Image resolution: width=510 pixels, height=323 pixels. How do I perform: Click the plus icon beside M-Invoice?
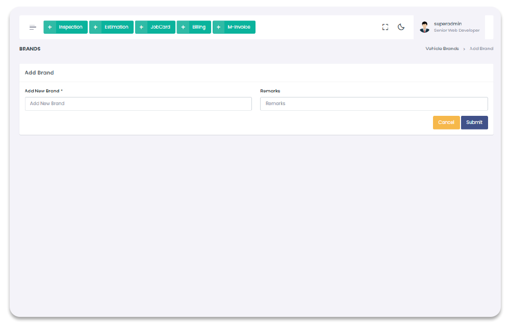point(218,28)
